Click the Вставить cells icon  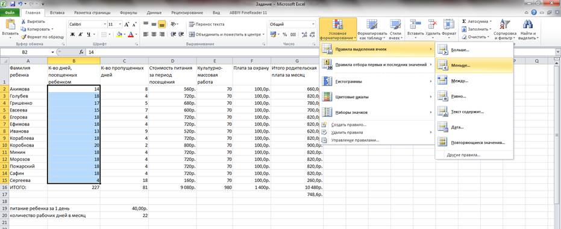tap(415, 24)
